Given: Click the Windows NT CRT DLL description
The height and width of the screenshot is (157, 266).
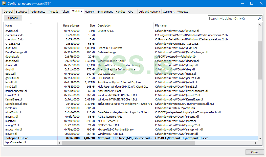Looking at the screenshot, I should click(x=110, y=134).
